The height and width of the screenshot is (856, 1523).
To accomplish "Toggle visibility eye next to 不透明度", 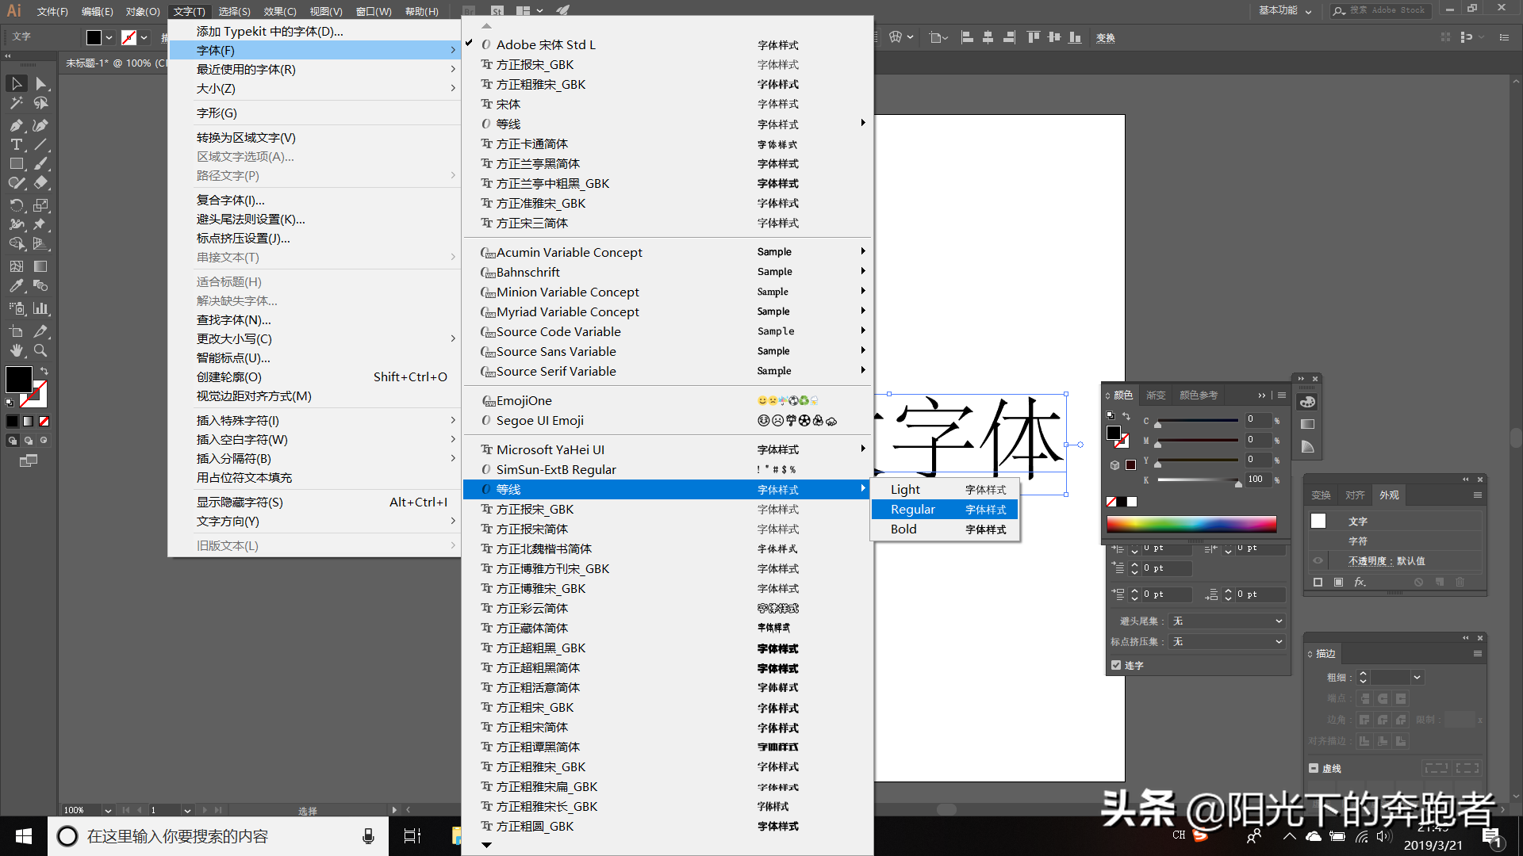I will (1318, 560).
